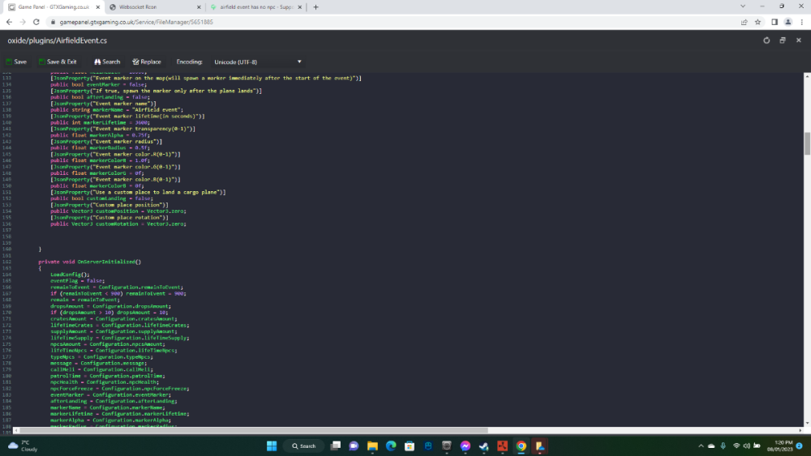Image resolution: width=811 pixels, height=456 pixels.
Task: Click the line 'public bool customLanding = false;'
Action: point(101,198)
